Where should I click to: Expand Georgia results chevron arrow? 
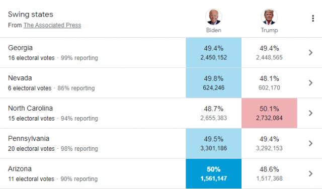(x=311, y=53)
